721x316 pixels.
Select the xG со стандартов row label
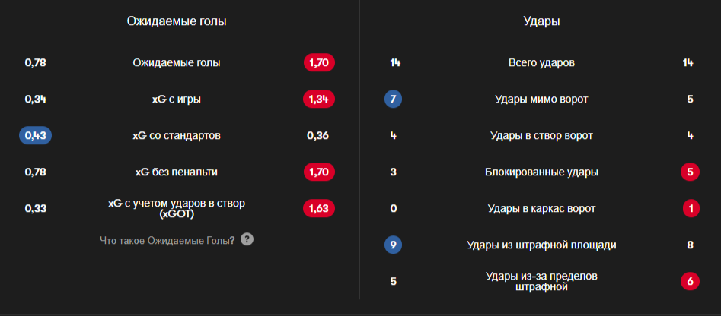coord(177,136)
